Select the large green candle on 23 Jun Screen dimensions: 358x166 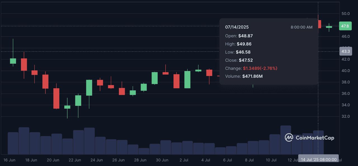(89, 88)
